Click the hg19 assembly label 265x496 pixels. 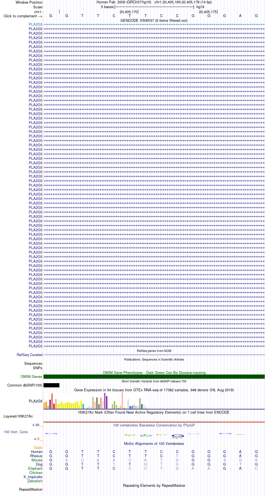pyautogui.click(x=200, y=7)
